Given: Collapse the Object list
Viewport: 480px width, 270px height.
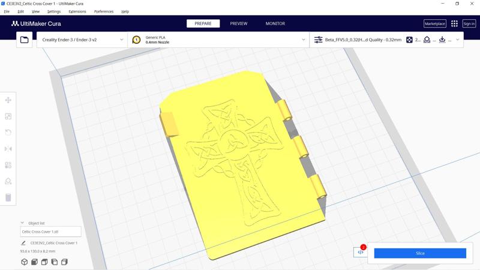Looking at the screenshot, I should [22, 223].
